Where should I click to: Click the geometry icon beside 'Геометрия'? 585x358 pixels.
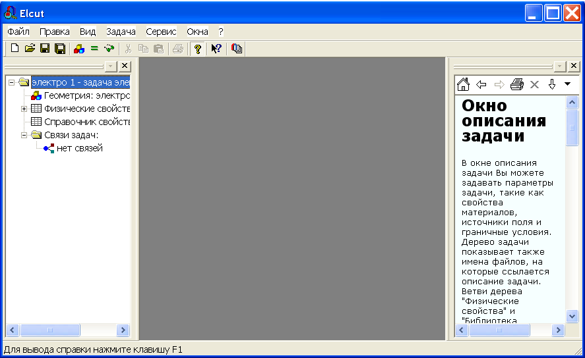pyautogui.click(x=36, y=95)
